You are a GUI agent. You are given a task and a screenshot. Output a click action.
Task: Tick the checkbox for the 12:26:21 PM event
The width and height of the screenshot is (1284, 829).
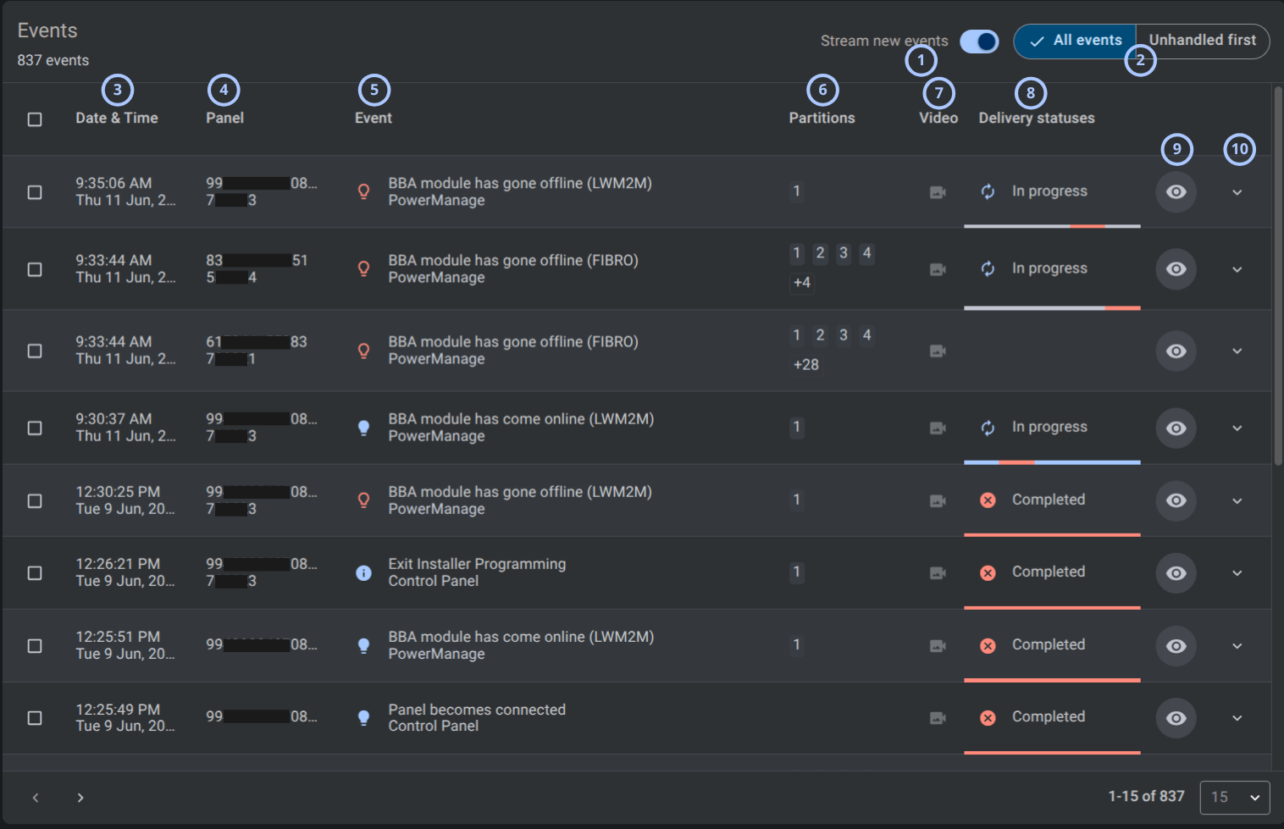[x=35, y=573]
